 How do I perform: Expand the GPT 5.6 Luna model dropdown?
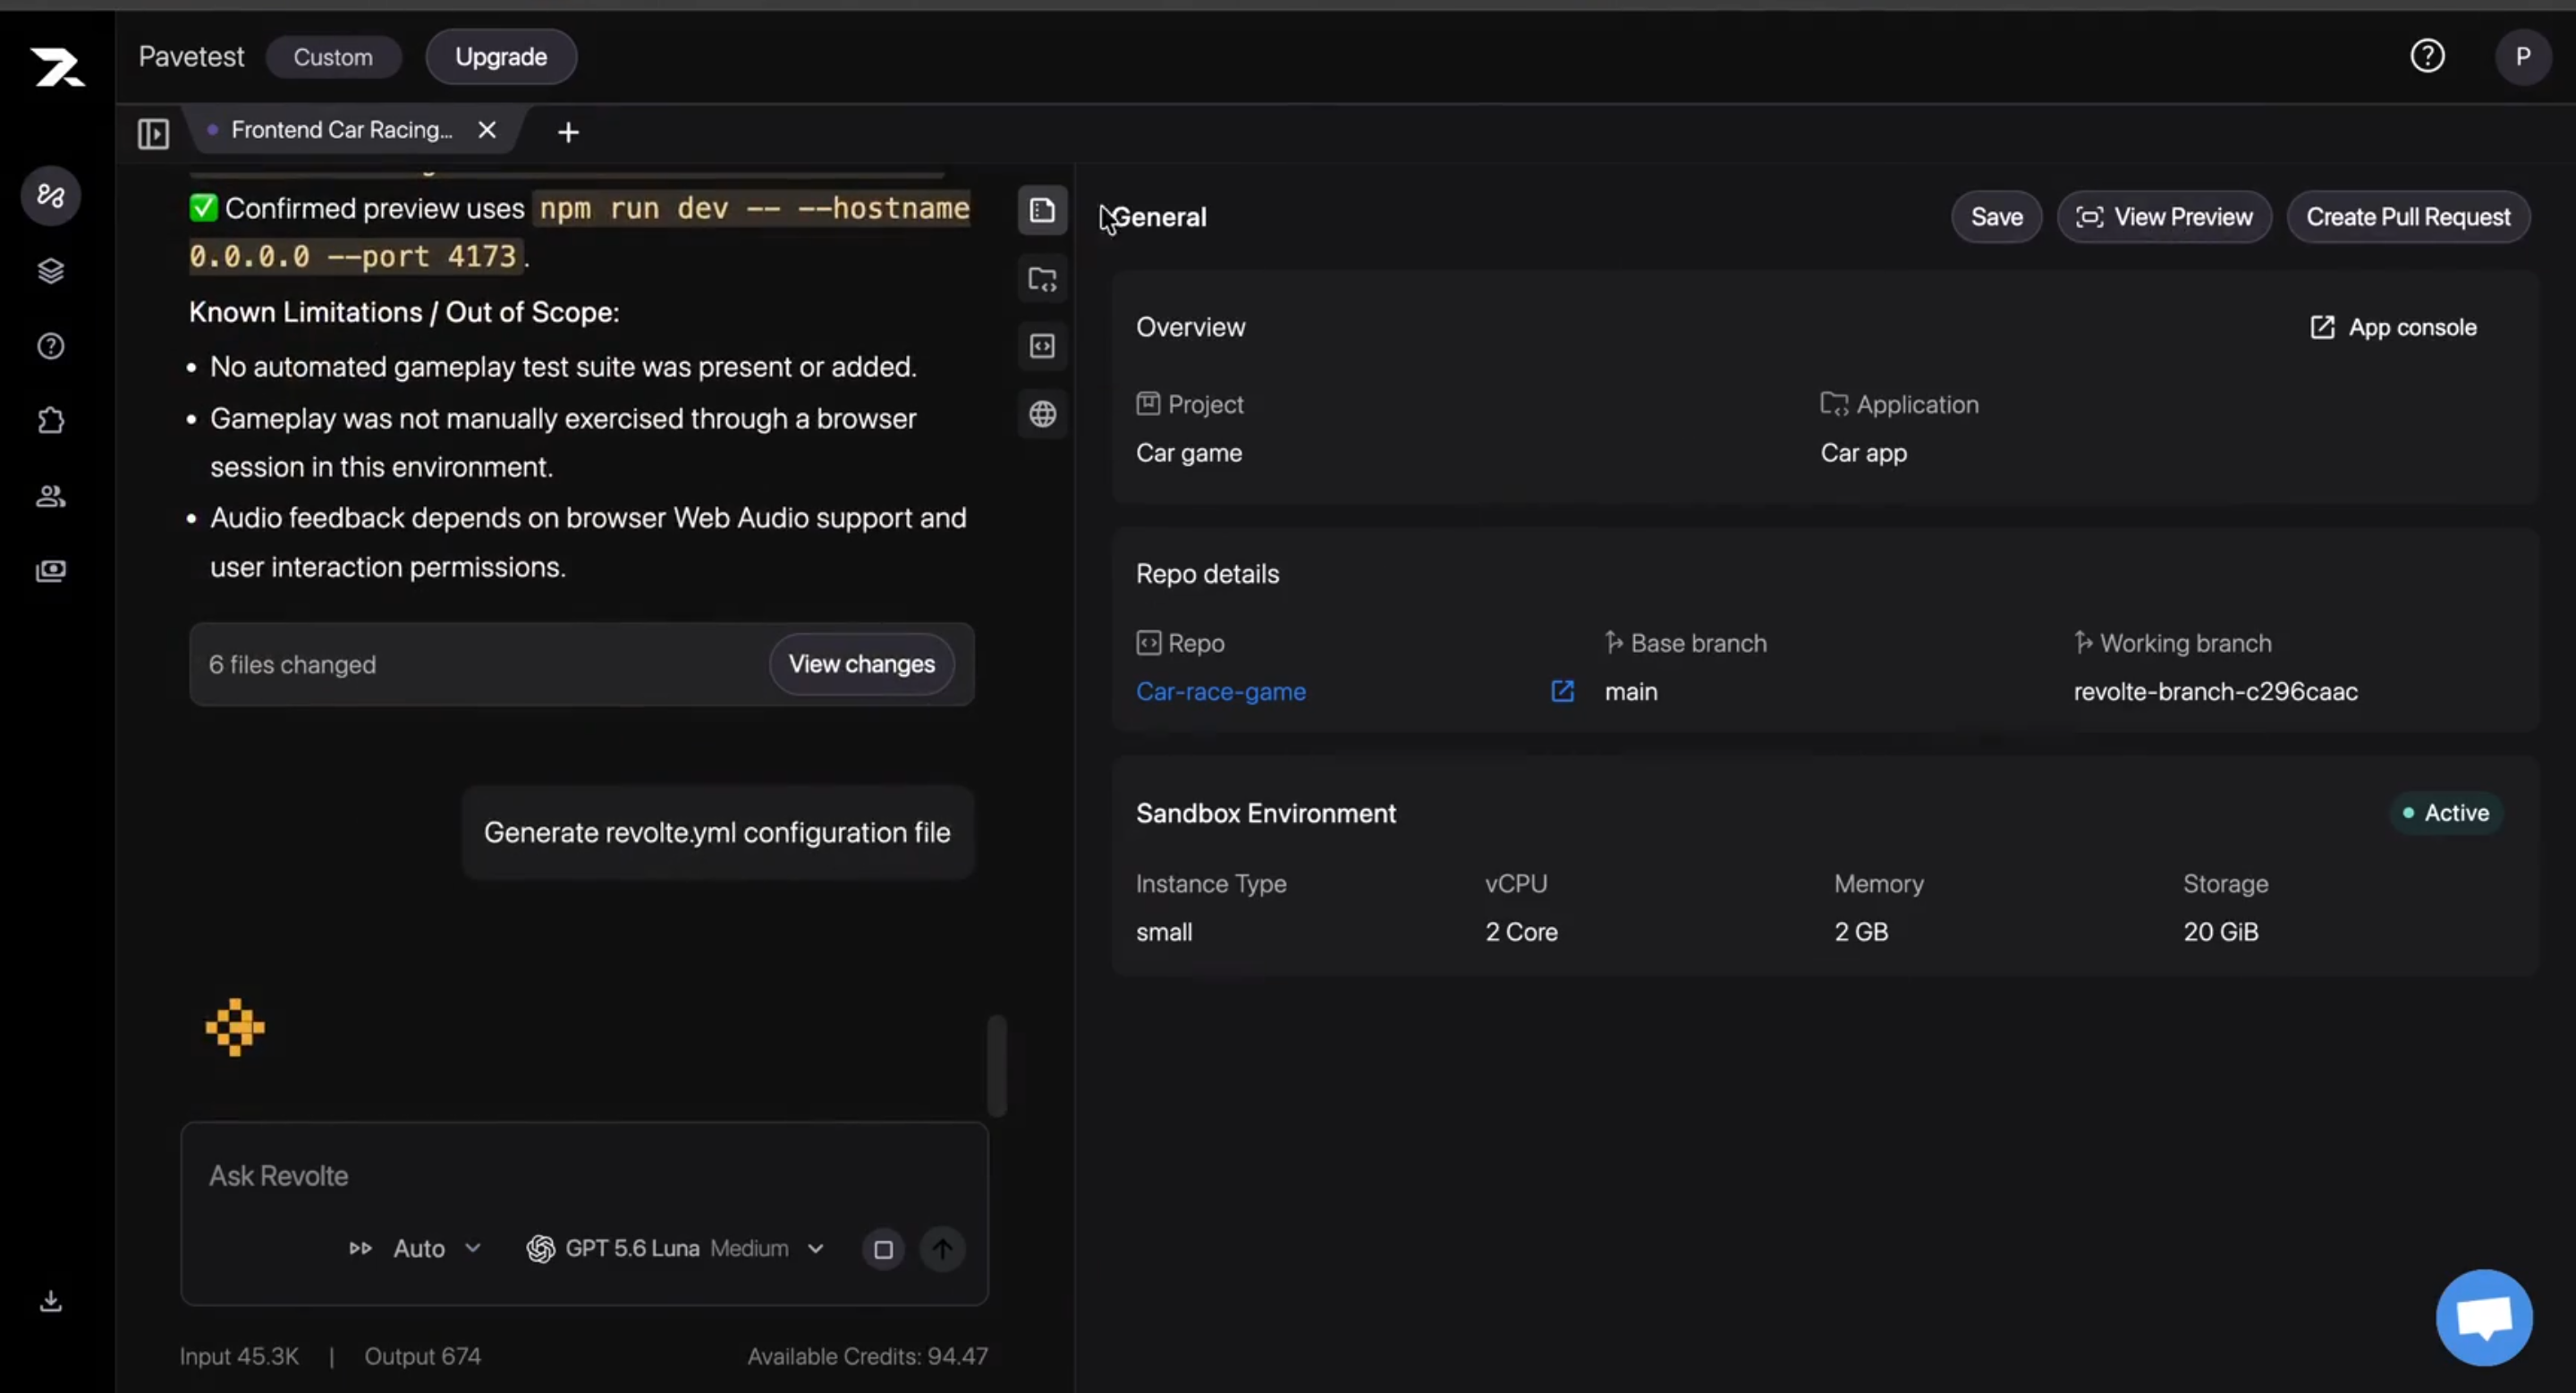[x=676, y=1248]
